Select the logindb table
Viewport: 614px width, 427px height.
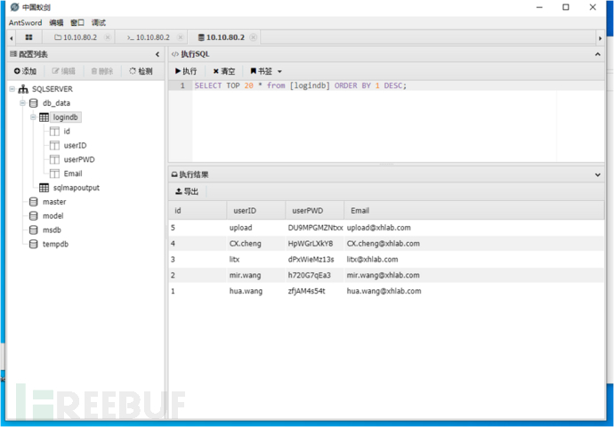[65, 117]
